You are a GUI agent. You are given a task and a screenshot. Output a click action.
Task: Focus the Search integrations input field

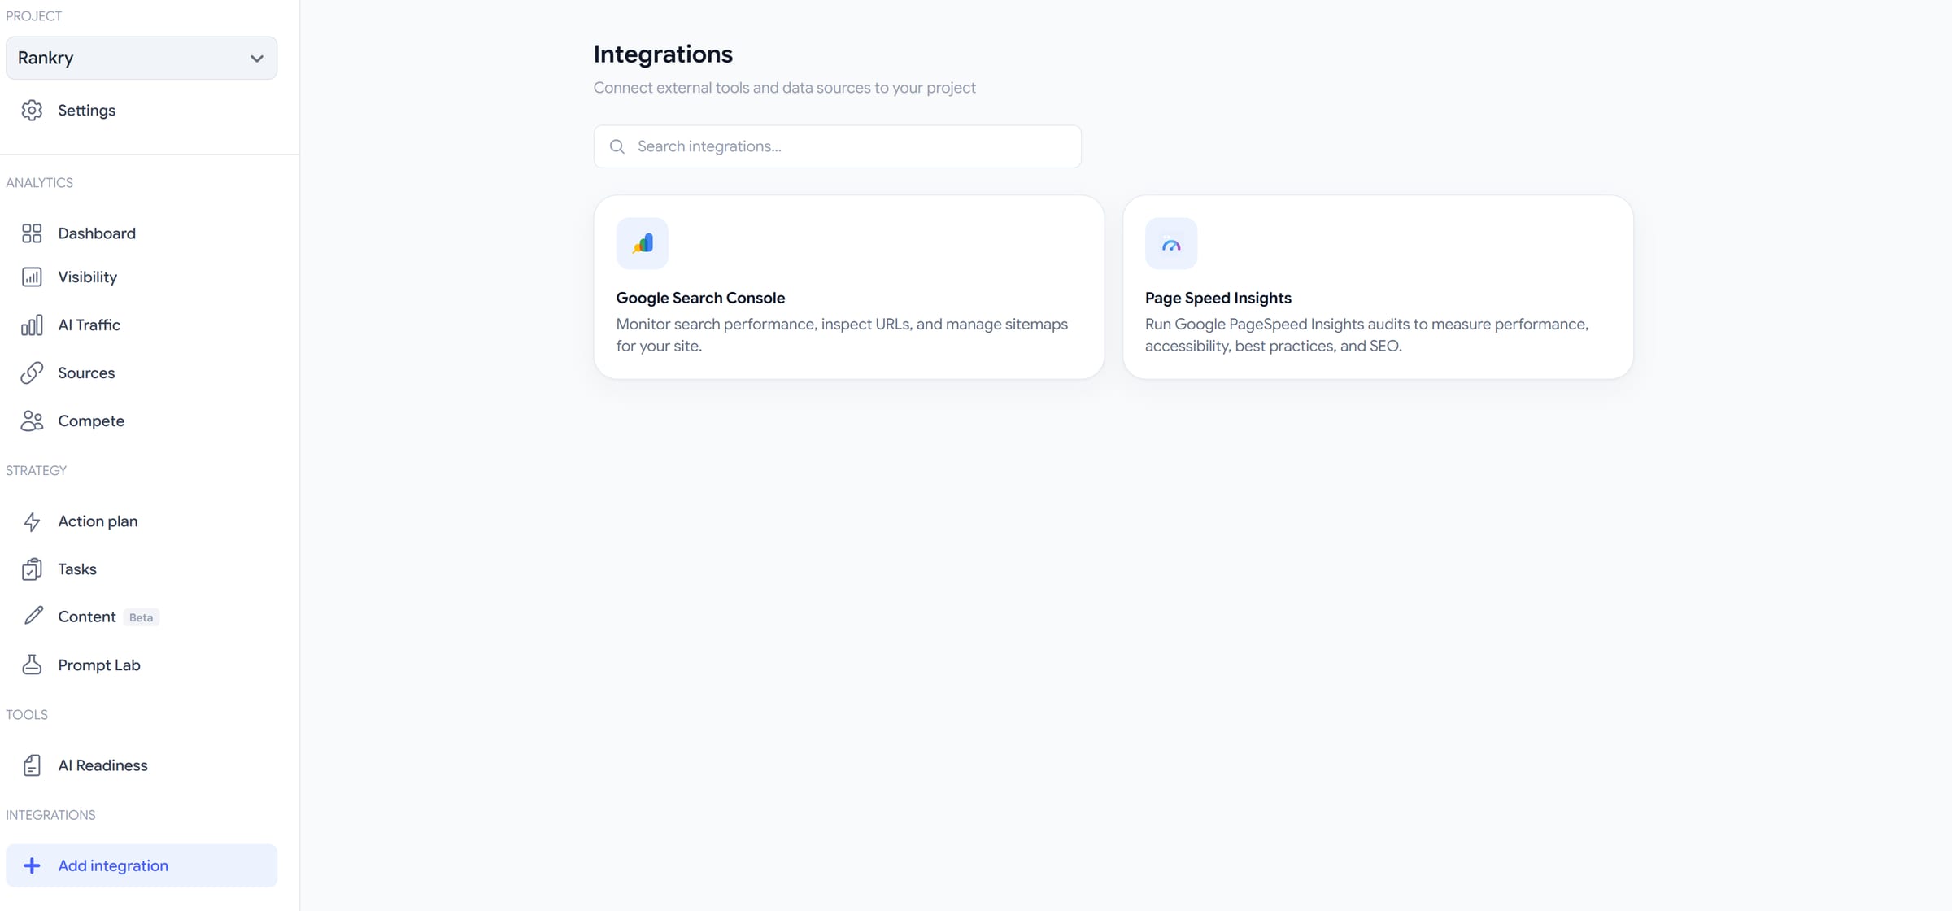(837, 146)
